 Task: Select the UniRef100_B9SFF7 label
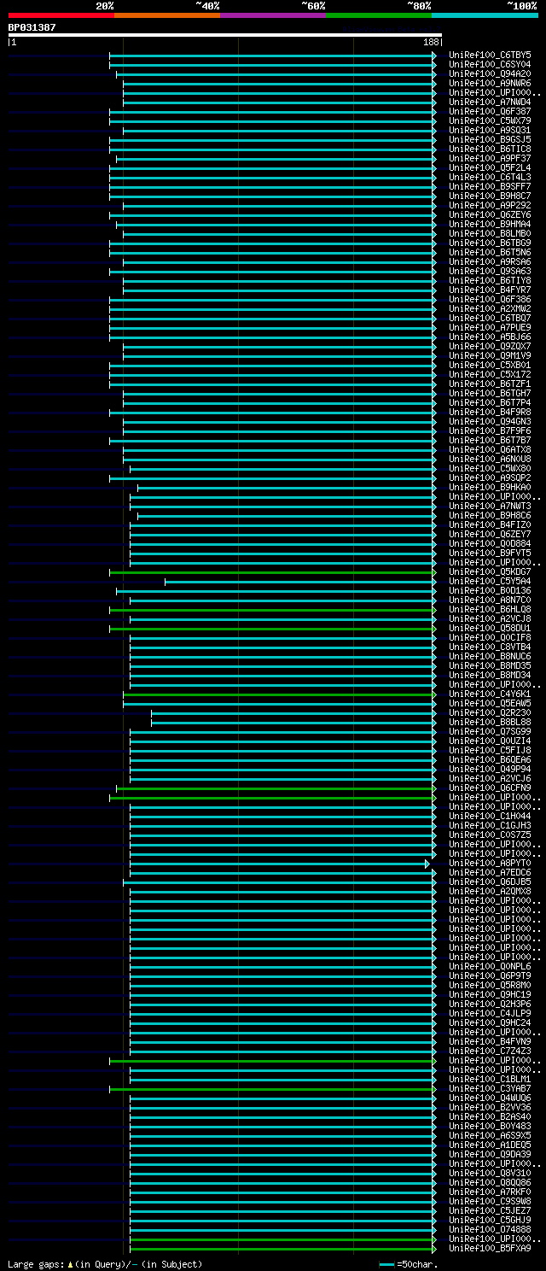[x=490, y=187]
